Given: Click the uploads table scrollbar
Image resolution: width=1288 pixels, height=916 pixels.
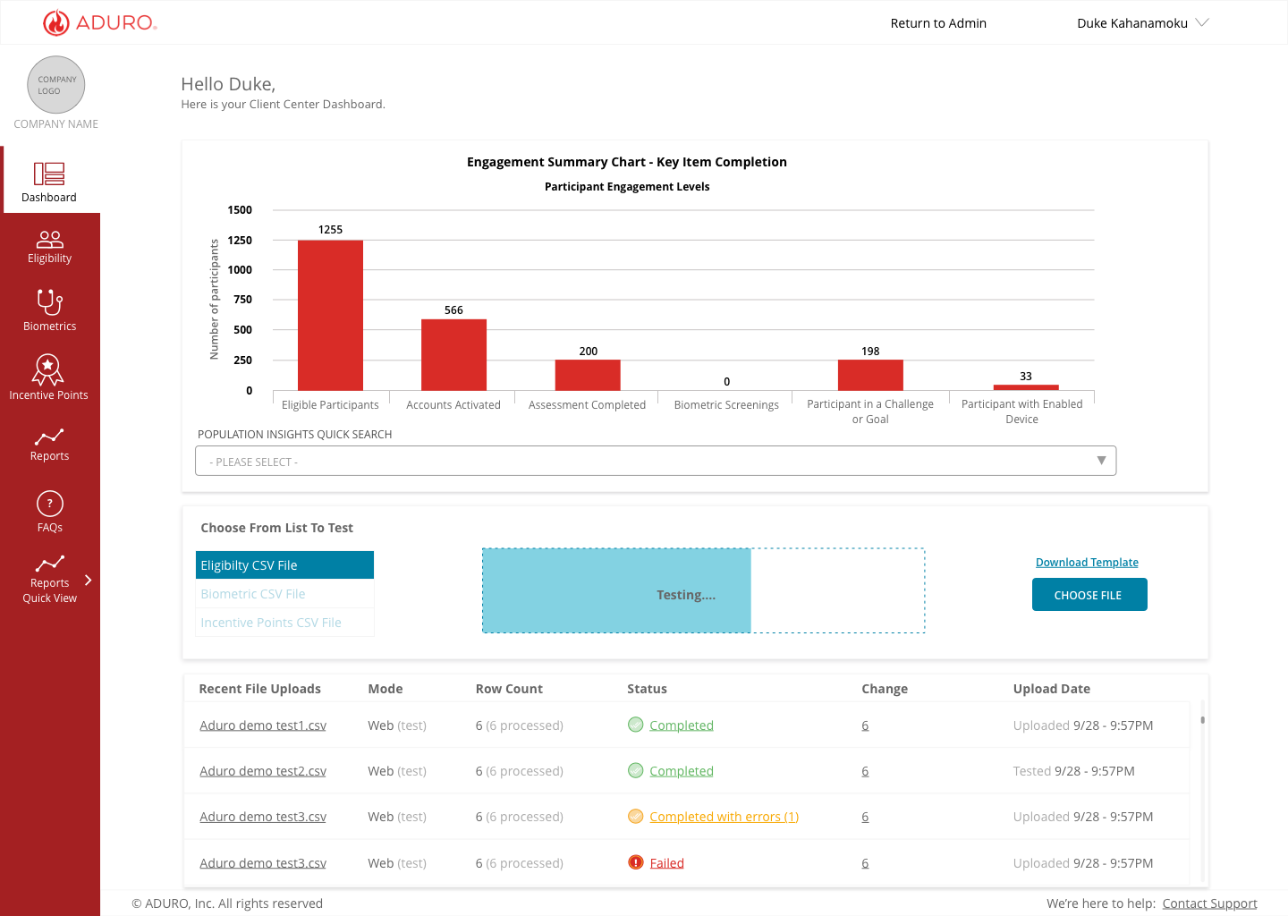Looking at the screenshot, I should coord(1202,720).
